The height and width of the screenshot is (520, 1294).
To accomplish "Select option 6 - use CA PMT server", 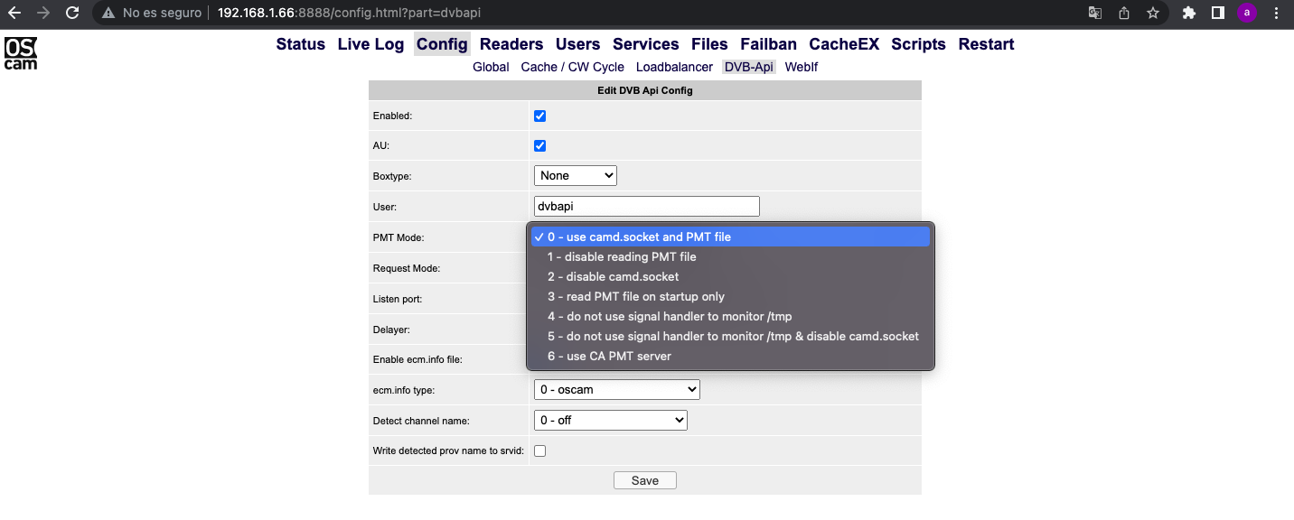I will click(609, 357).
